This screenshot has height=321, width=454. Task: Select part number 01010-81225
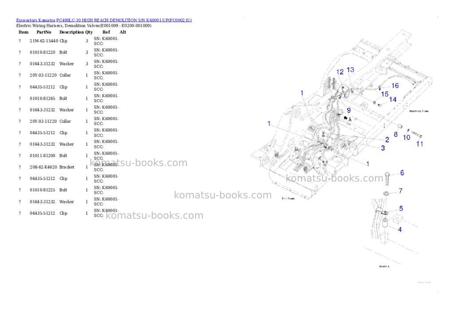click(x=42, y=190)
